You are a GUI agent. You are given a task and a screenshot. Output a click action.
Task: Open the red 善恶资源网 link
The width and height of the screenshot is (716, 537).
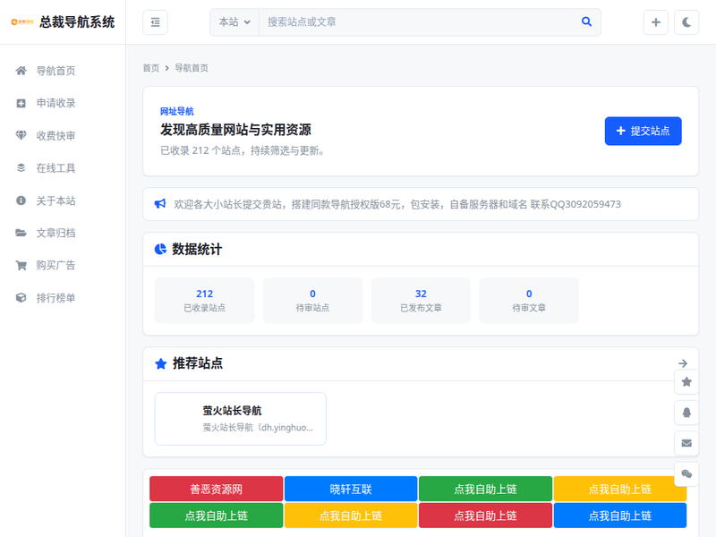click(216, 489)
